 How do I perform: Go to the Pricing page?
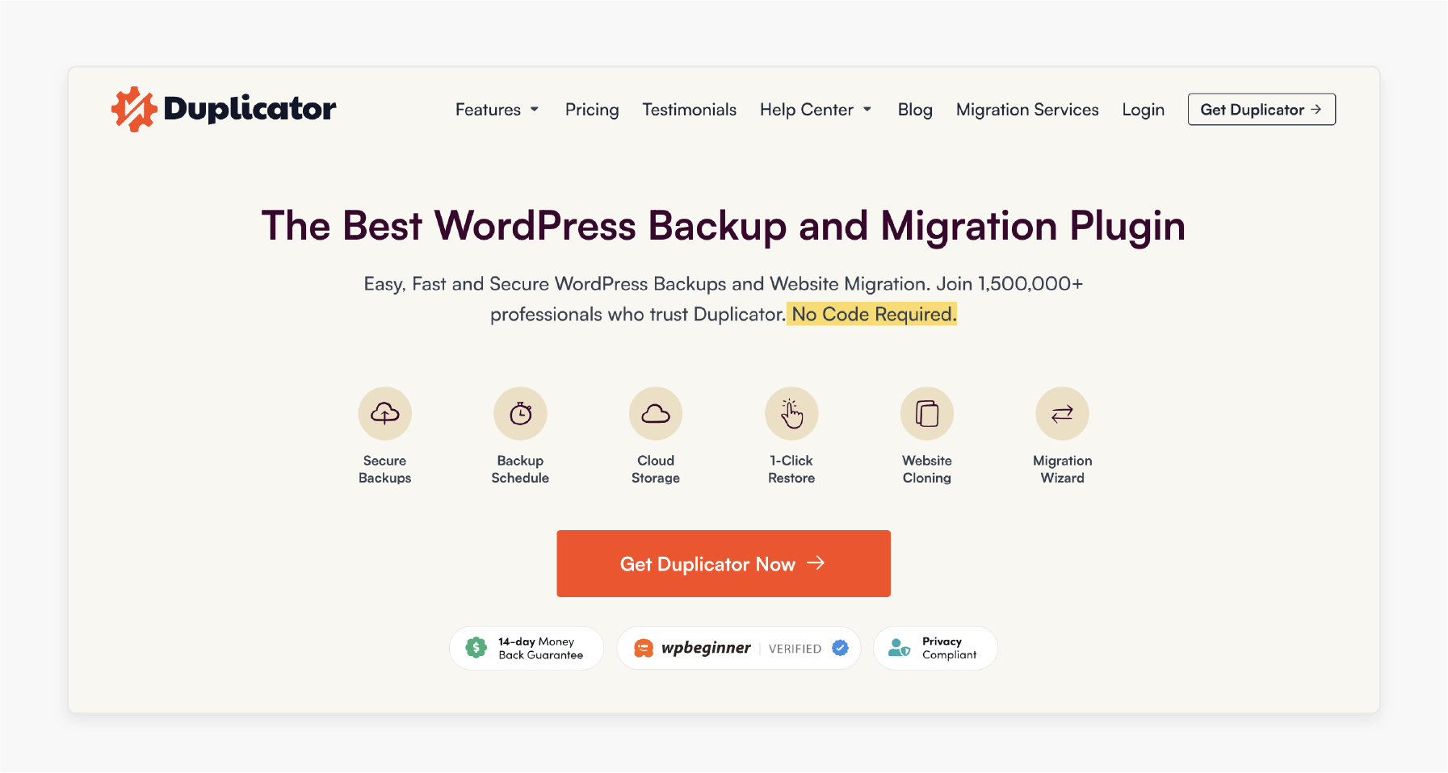592,110
